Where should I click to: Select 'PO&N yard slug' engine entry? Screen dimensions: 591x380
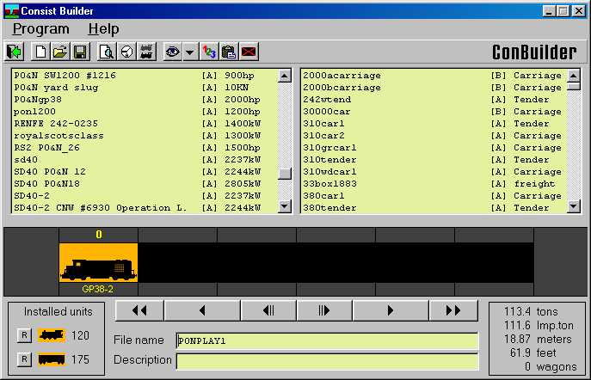pyautogui.click(x=145, y=88)
